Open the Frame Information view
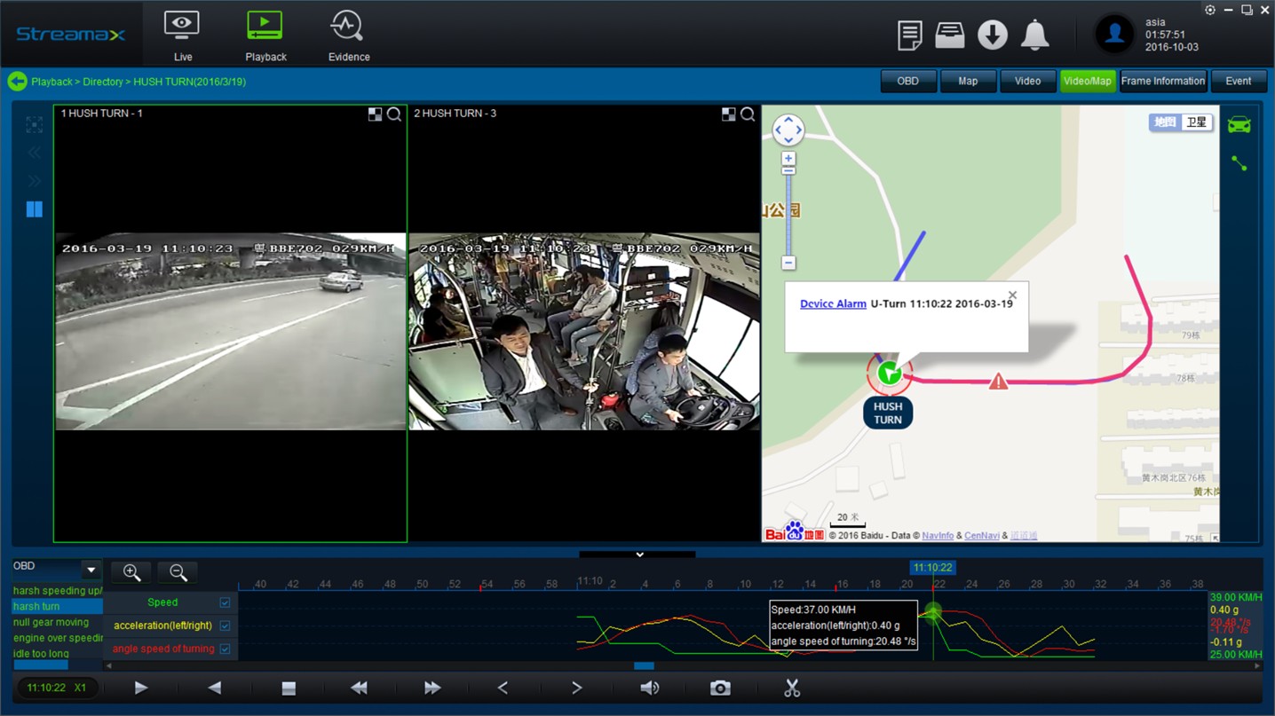The image size is (1275, 716). pos(1162,82)
